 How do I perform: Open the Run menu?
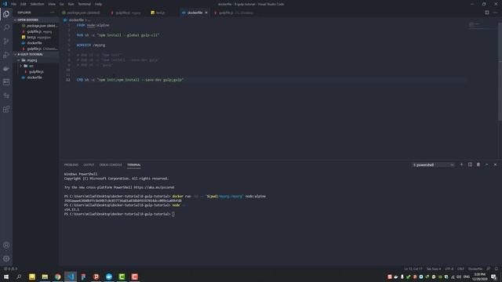click(71, 4)
